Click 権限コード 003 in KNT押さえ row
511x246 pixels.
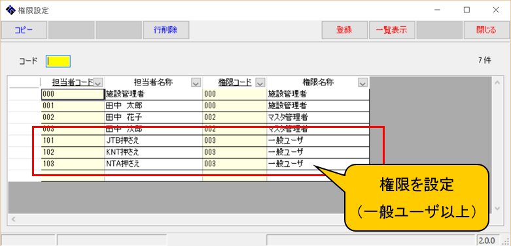235,152
